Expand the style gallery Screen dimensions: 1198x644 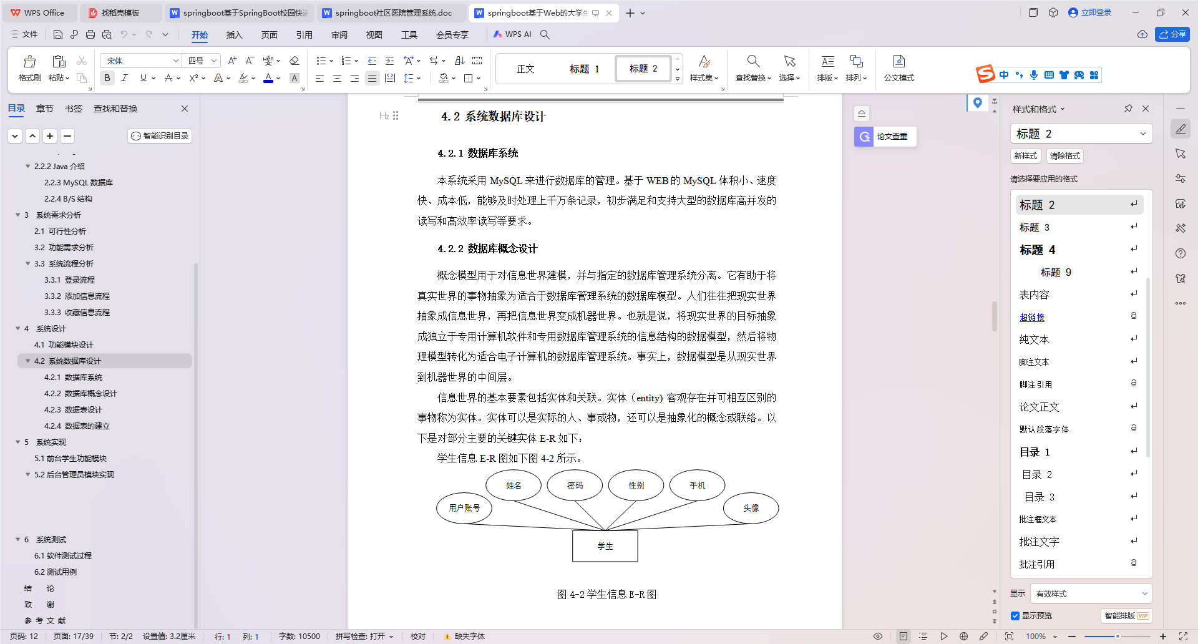(678, 79)
